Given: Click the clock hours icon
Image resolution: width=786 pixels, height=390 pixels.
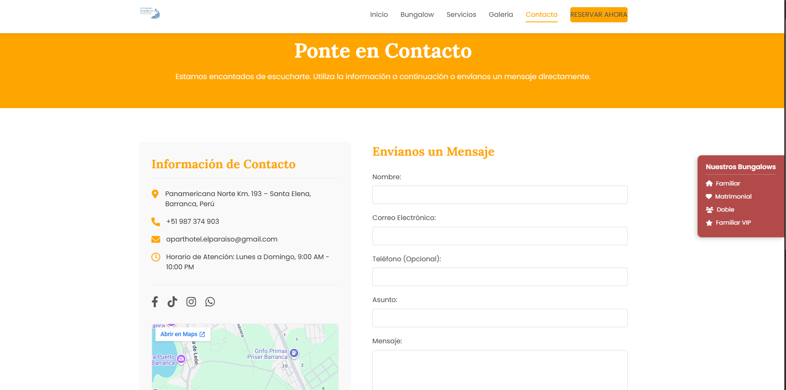Looking at the screenshot, I should [155, 257].
